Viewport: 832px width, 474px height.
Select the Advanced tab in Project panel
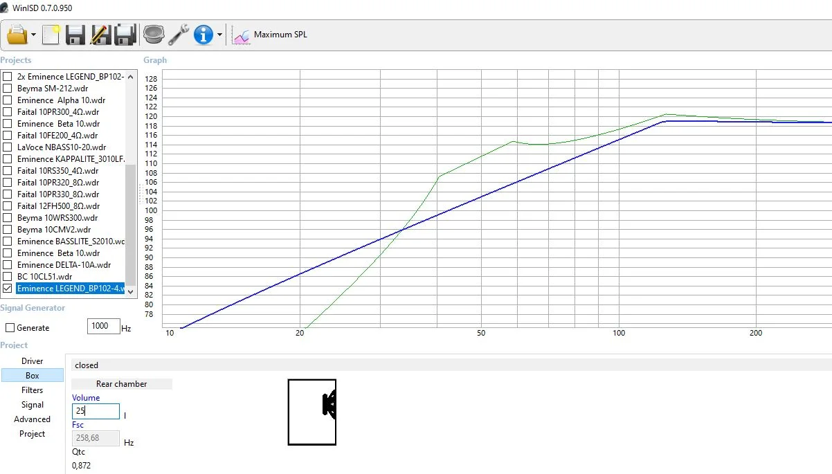click(33, 419)
